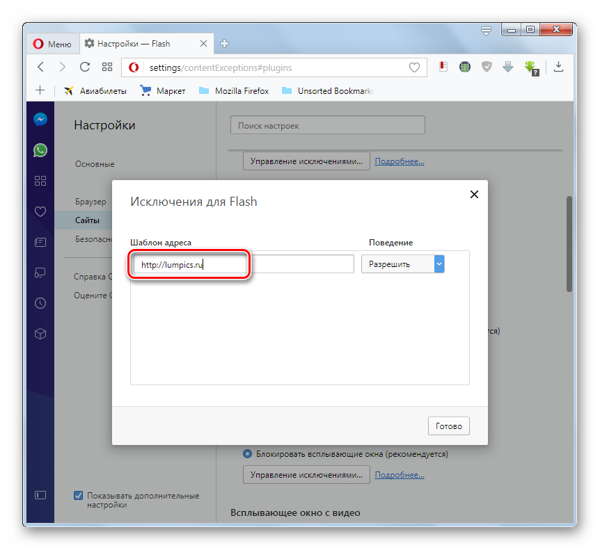Open the Маркет bookmark
The width and height of the screenshot is (600, 550).
163,91
